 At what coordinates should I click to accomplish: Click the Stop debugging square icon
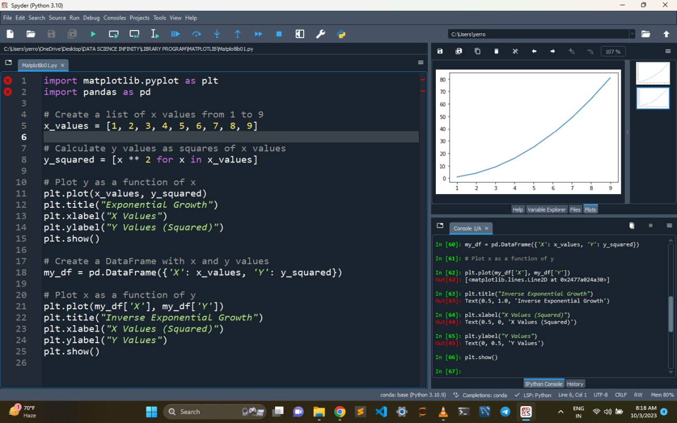click(x=279, y=34)
